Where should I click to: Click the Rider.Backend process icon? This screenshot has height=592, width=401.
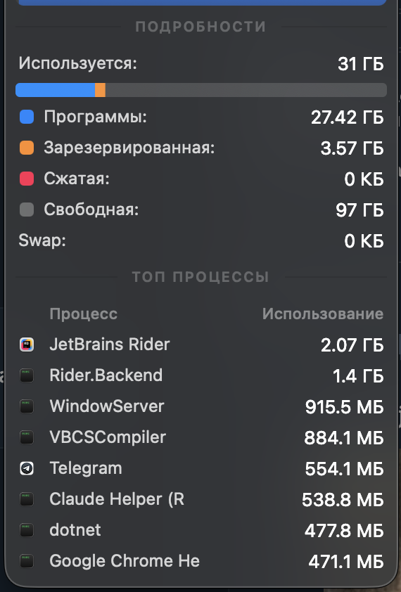(x=27, y=375)
